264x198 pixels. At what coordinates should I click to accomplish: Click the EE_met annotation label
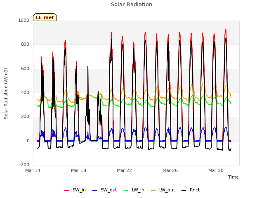click(45, 17)
